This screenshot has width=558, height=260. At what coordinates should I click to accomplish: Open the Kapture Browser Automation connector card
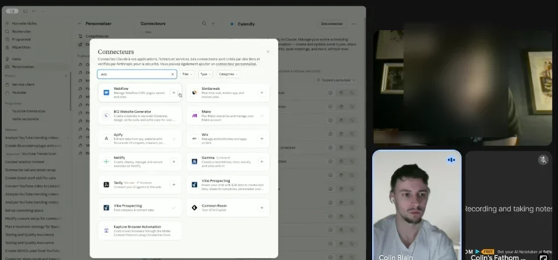[x=140, y=231]
